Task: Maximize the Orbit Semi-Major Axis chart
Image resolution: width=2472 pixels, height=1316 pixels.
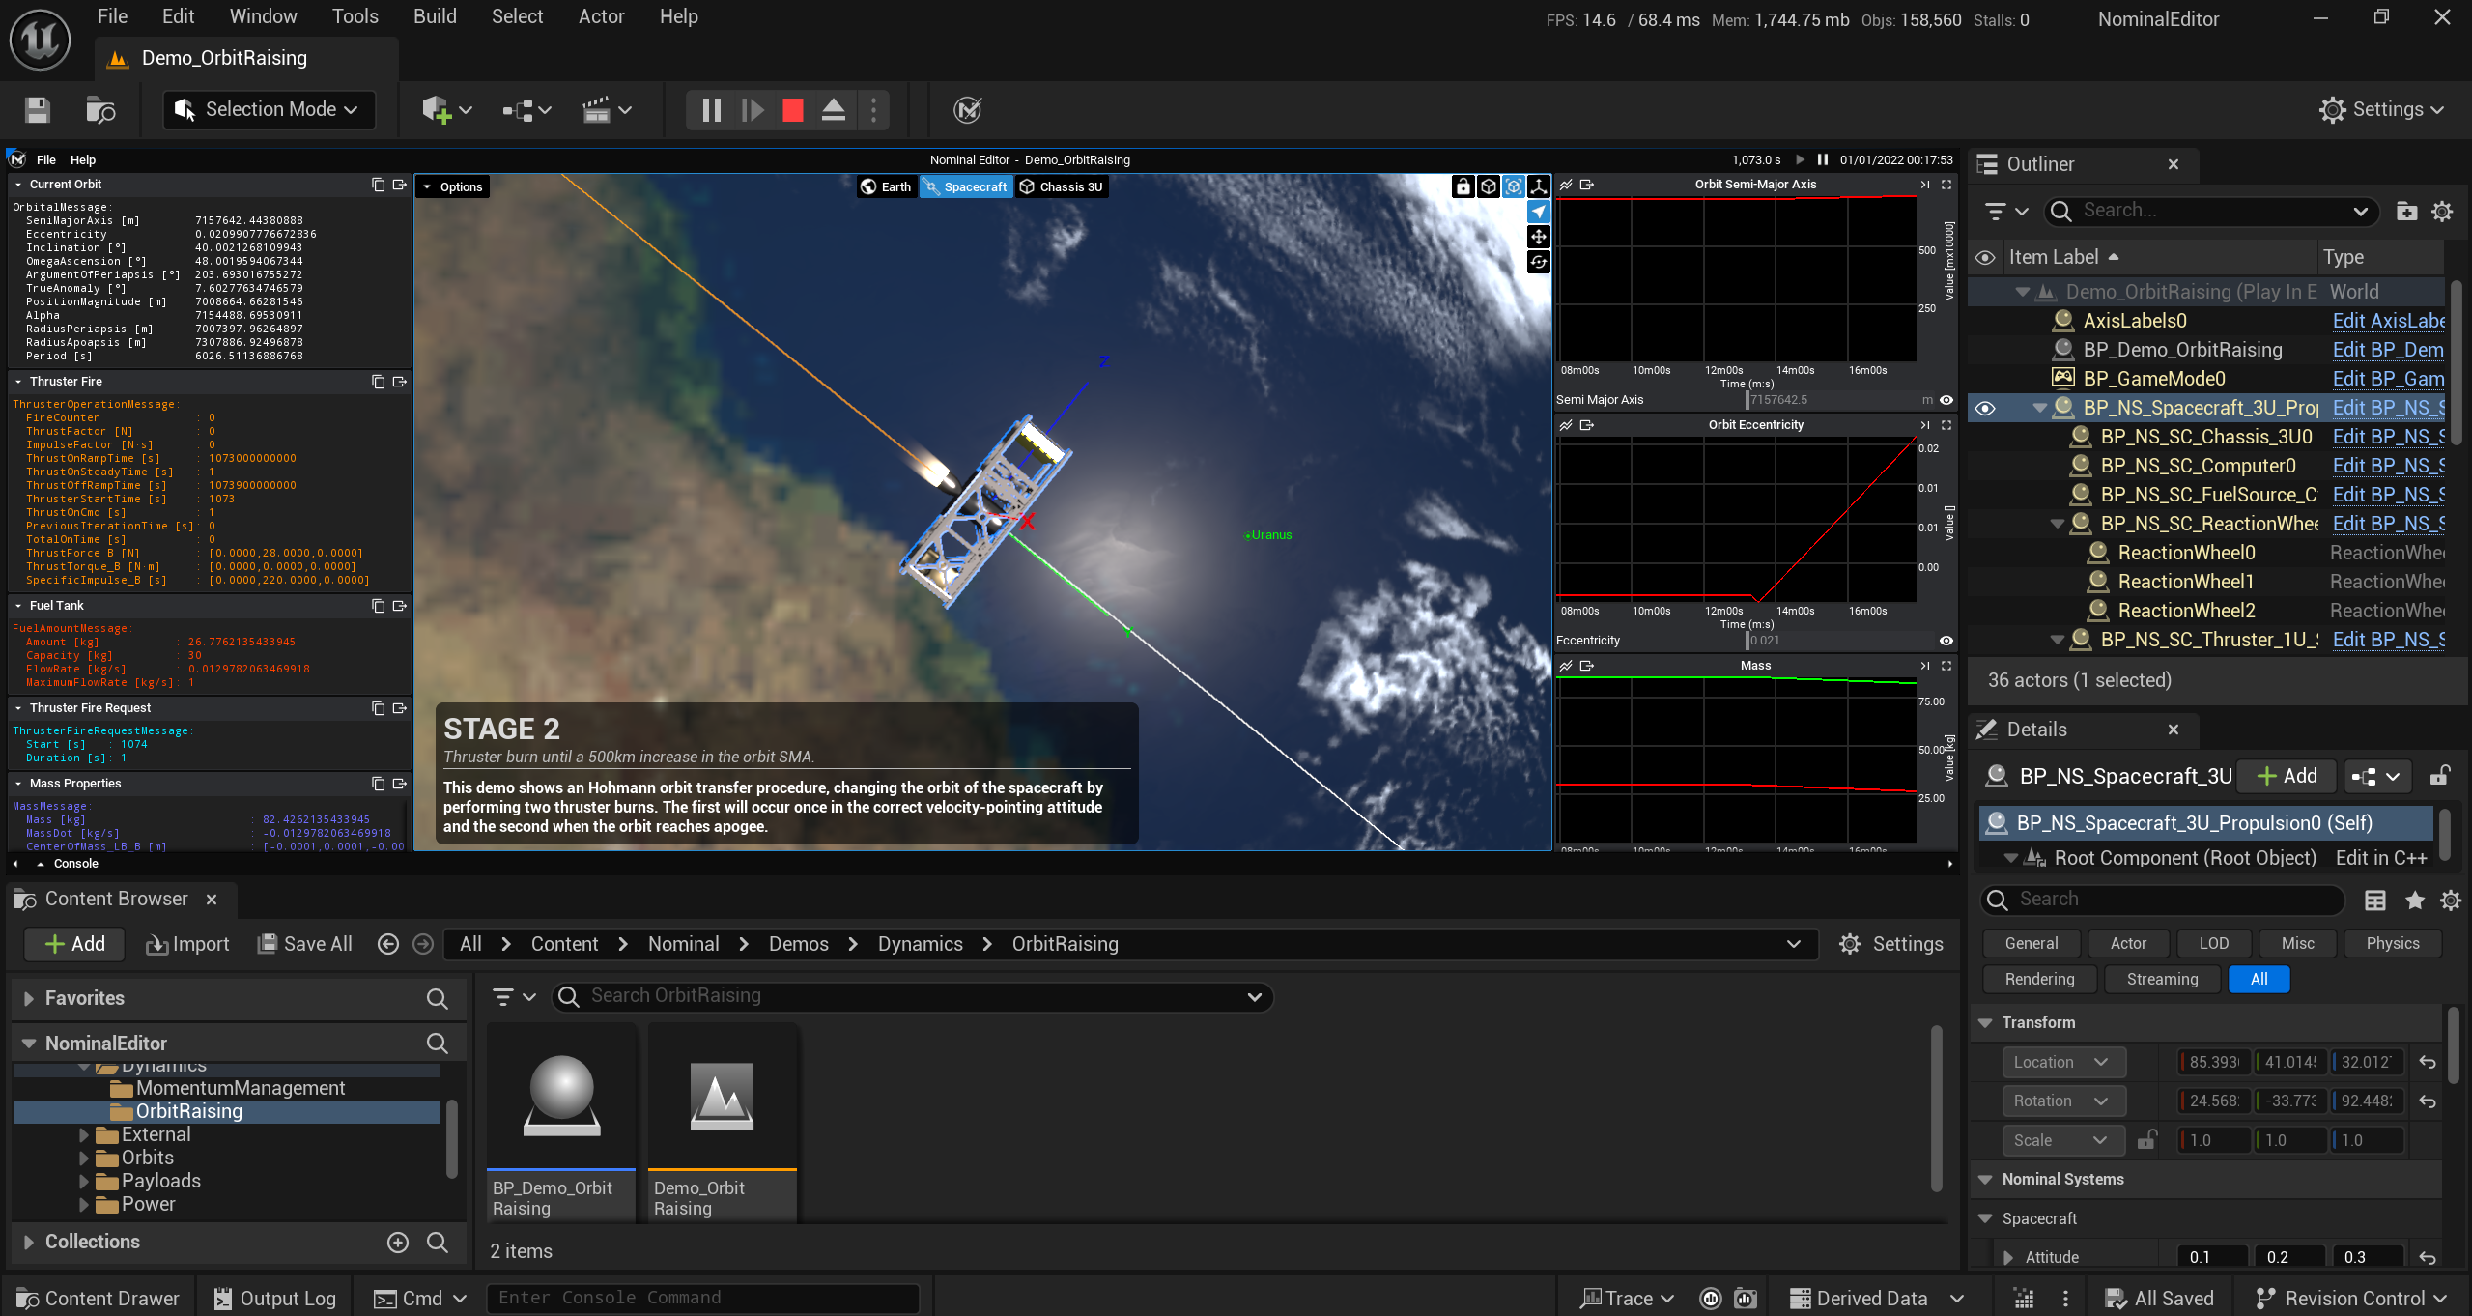Action: click(1946, 185)
